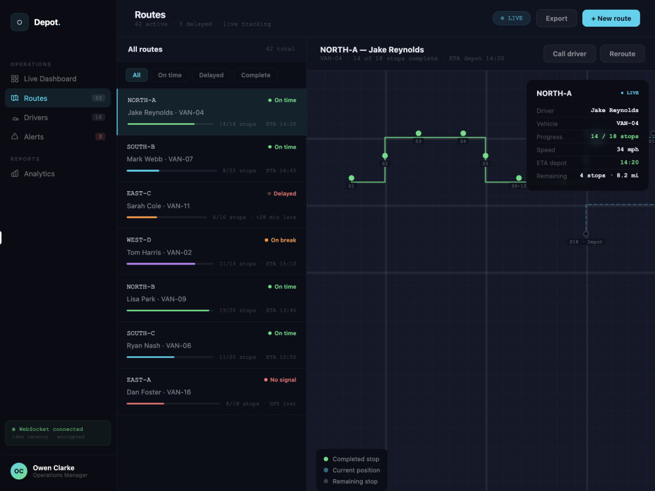Viewport: 655px width, 491px height.
Task: Click the Depot logo icon
Action: click(19, 22)
